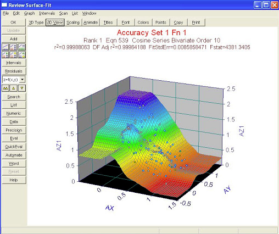Click the bottom-left graph icon under Add
This screenshot has height=234, width=279.
coord(5,54)
